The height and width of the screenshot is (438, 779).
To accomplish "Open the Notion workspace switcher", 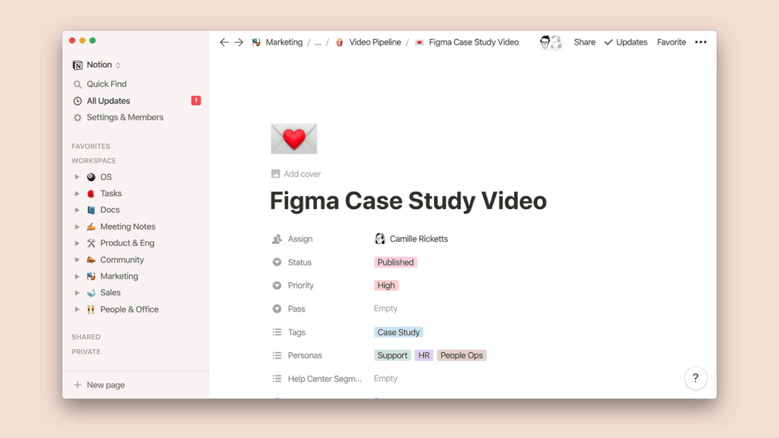I will (97, 65).
